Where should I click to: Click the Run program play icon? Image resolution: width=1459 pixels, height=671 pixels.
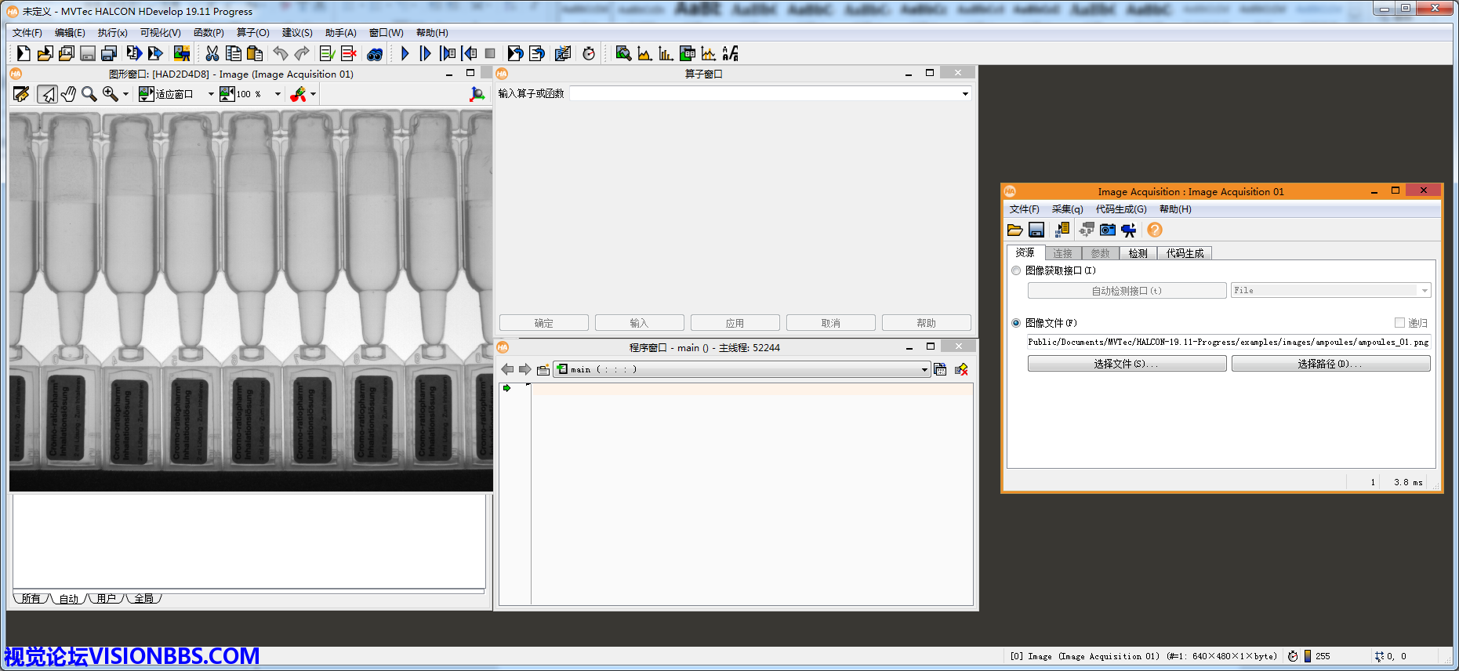[405, 53]
